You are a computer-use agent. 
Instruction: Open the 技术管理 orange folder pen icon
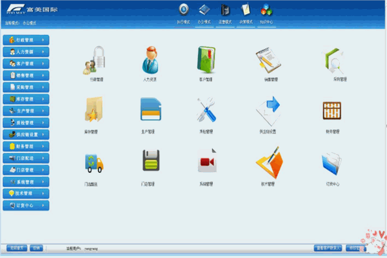pos(269,163)
